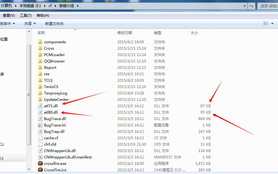
Task: Click the CFD 文件 type cell
Action: point(162,144)
